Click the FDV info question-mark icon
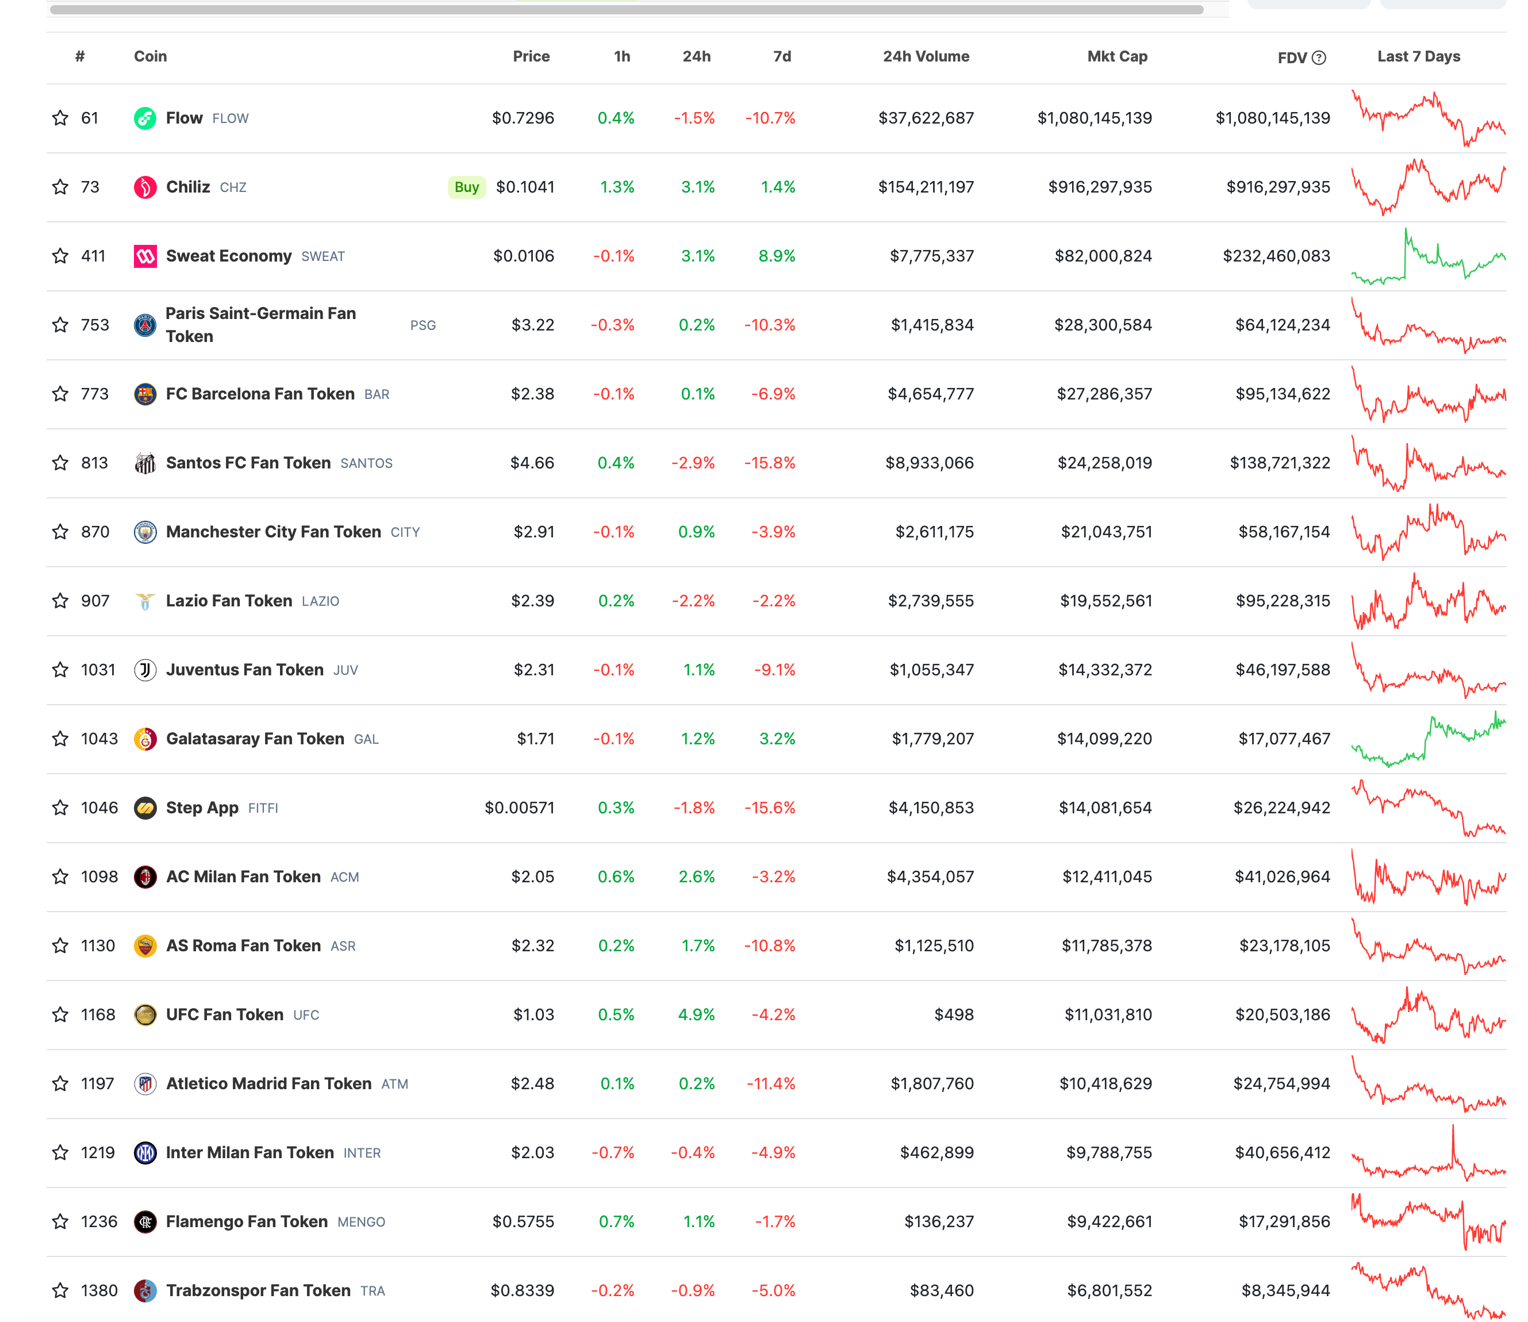Screen dimensions: 1528x1322 click(x=1319, y=57)
